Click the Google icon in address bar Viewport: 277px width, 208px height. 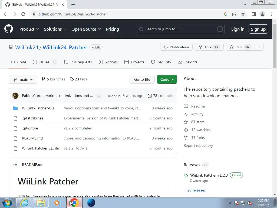[225, 14]
